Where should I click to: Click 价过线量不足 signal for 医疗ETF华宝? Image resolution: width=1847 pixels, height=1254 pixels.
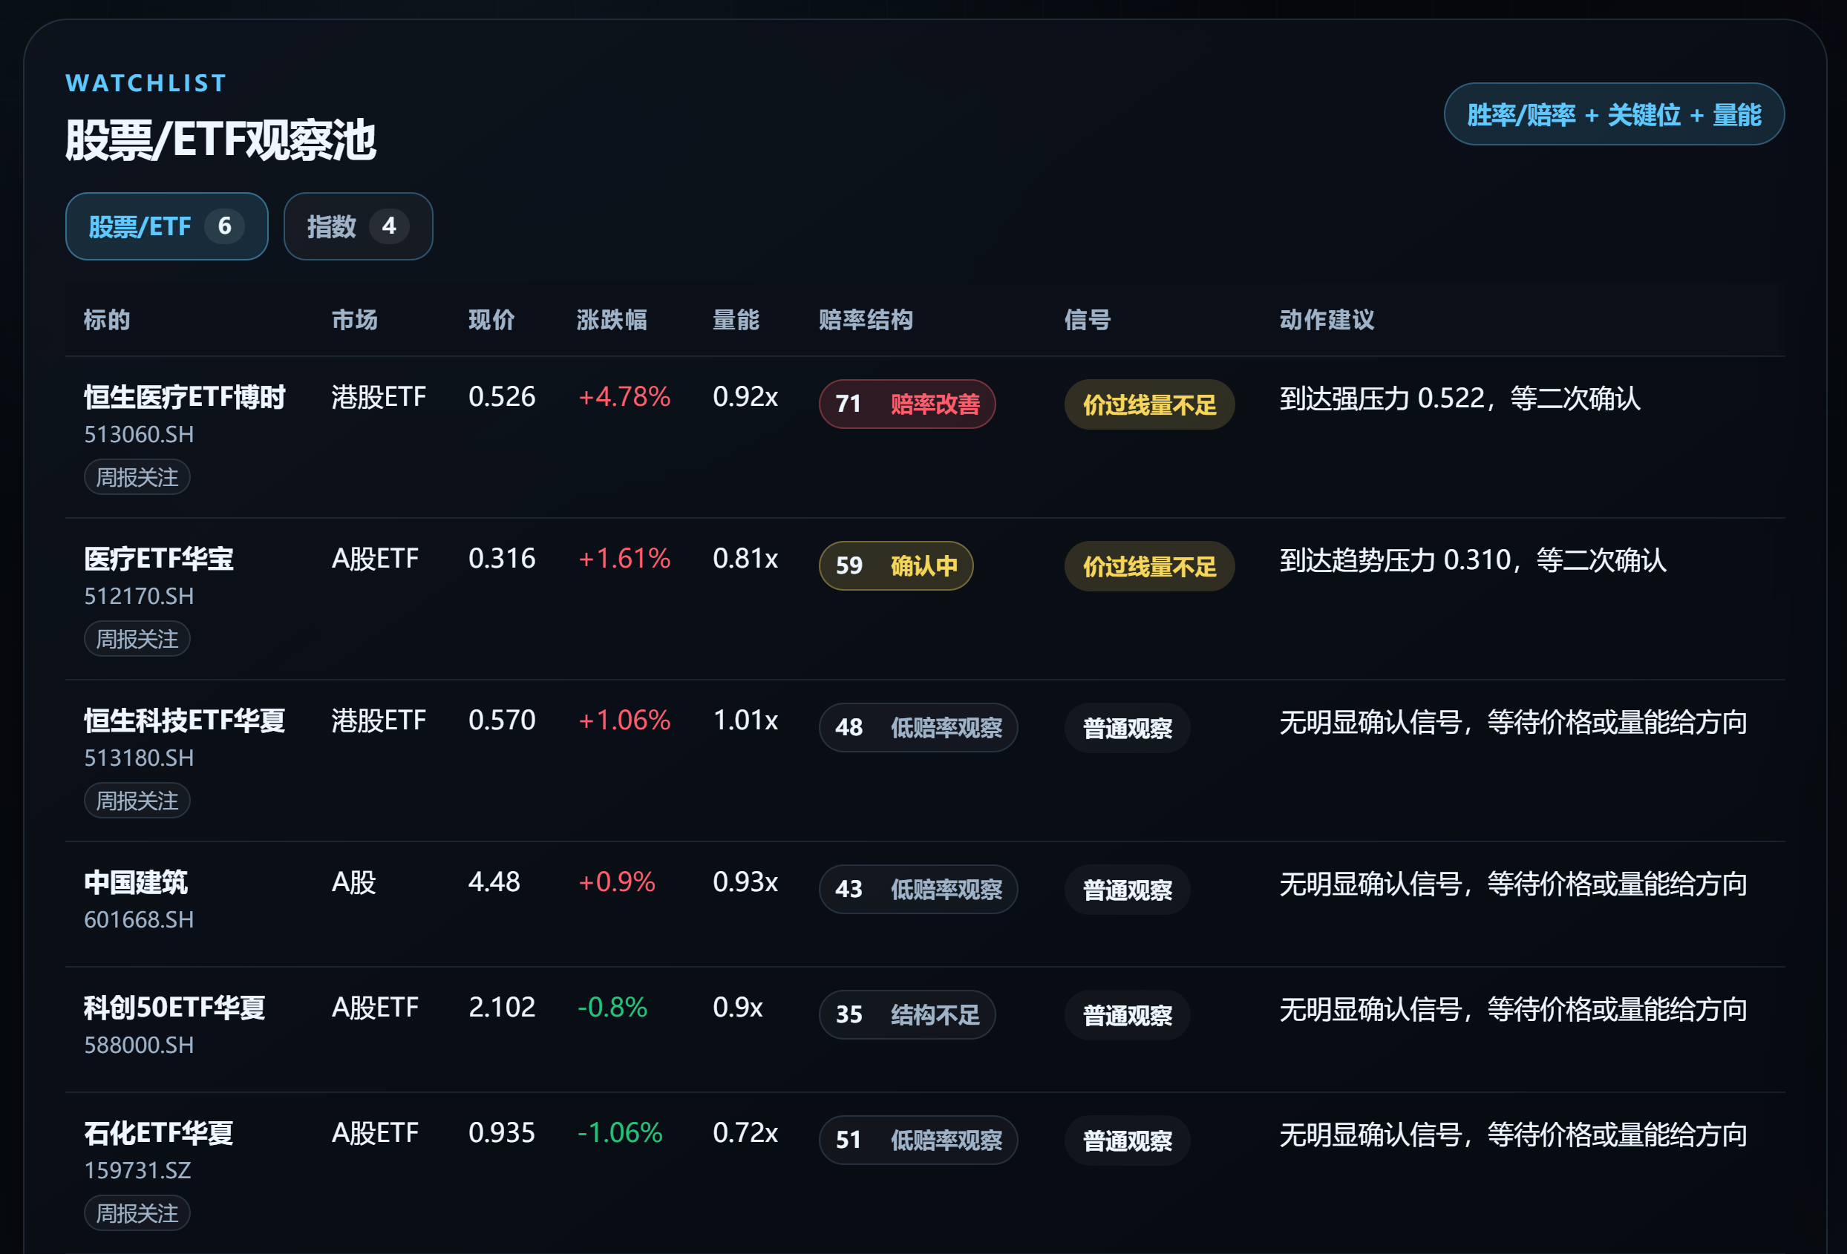click(1149, 566)
